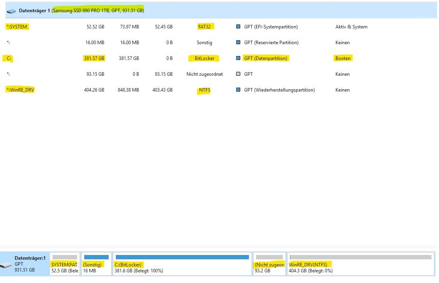Image resolution: width=439 pixels, height=283 pixels.
Task: Click the 404.26 GB capacity cell
Action: 94,90
